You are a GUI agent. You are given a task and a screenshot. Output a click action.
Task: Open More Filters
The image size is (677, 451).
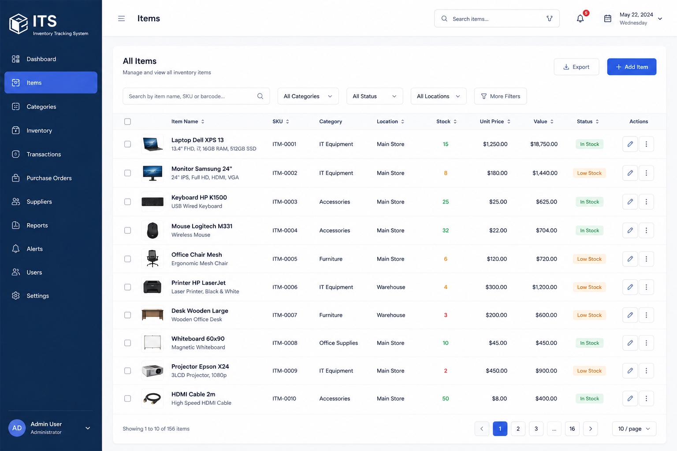point(500,96)
